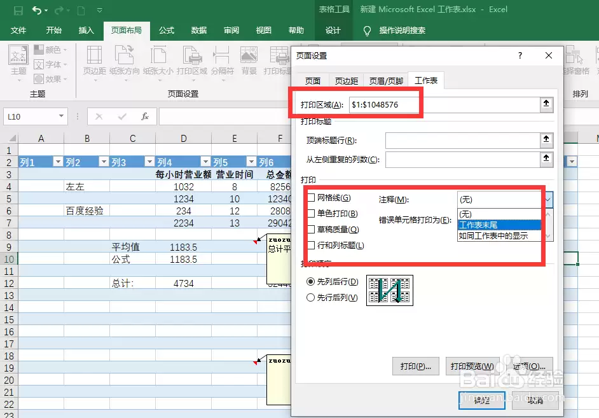This screenshot has height=418, width=599.
Task: Switch to the Header/Footer (页眉/页脚) dialog tab
Action: [x=386, y=81]
